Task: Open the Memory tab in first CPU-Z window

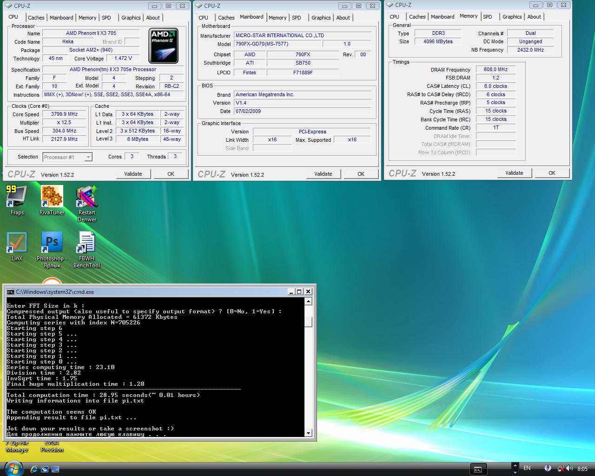Action: [x=87, y=18]
